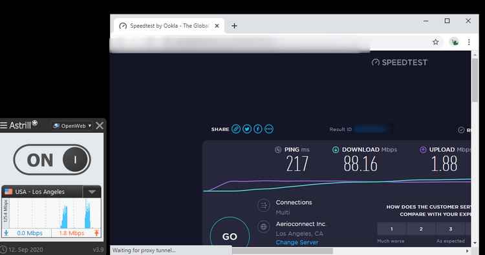Rate customer service as 3
The image size is (485, 255).
point(450,229)
